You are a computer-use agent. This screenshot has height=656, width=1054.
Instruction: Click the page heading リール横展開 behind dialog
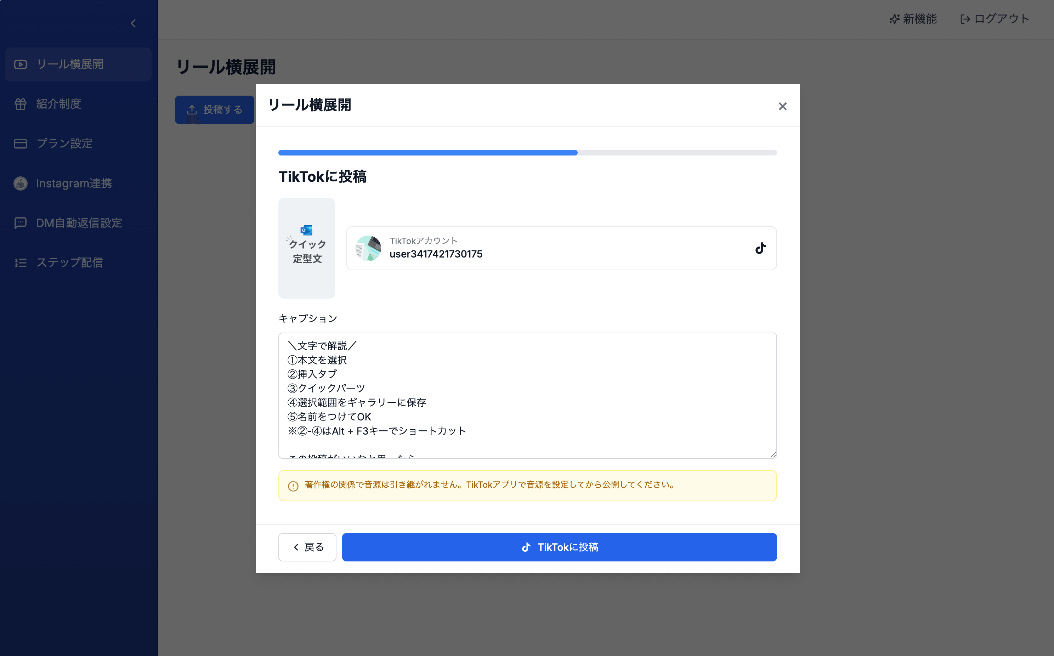tap(226, 67)
